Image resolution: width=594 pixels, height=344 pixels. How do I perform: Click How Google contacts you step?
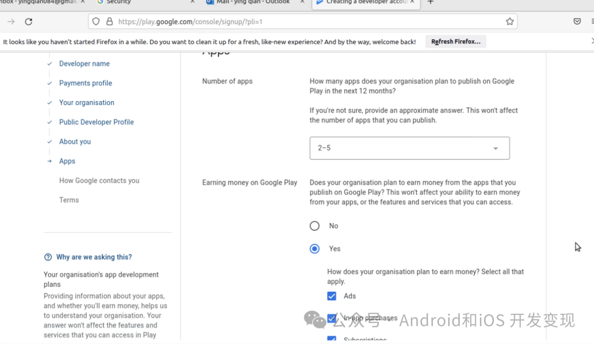99,180
